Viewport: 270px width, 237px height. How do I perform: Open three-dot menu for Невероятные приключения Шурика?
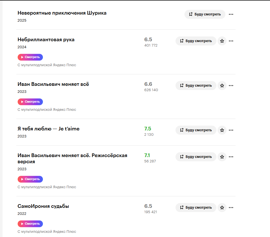point(231,14)
